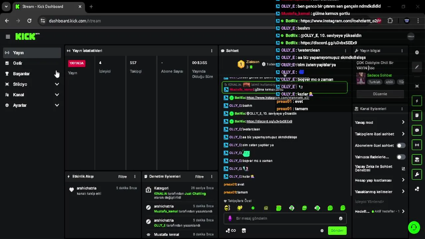The height and width of the screenshot is (239, 425).
Task: Click the shop storefront icon below chat
Action: click(244, 231)
